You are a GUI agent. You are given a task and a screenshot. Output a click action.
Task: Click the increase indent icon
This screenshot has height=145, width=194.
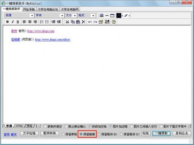tap(59, 22)
